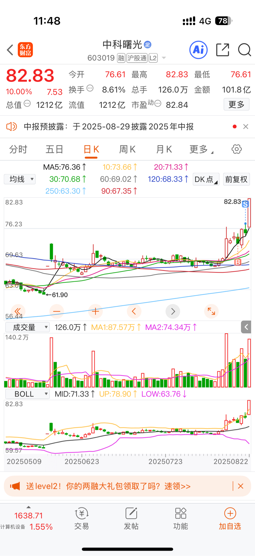
Task: Open the search magnifier icon
Action: [244, 50]
